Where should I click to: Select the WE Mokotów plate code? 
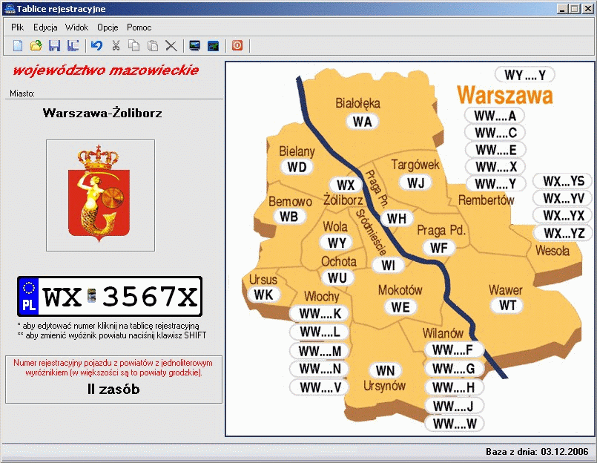(400, 306)
